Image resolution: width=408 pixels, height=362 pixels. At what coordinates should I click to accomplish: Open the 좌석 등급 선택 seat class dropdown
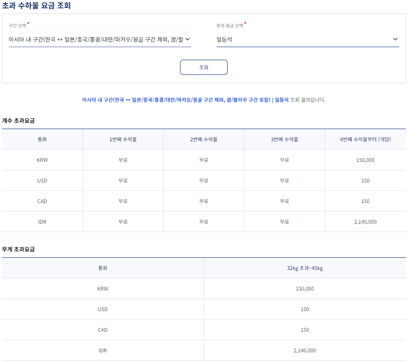307,39
